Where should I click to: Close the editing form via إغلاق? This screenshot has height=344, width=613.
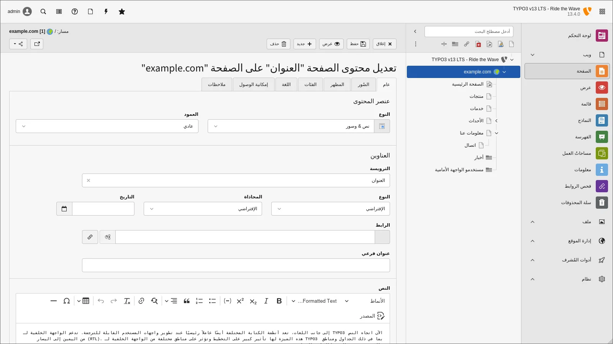pyautogui.click(x=384, y=44)
